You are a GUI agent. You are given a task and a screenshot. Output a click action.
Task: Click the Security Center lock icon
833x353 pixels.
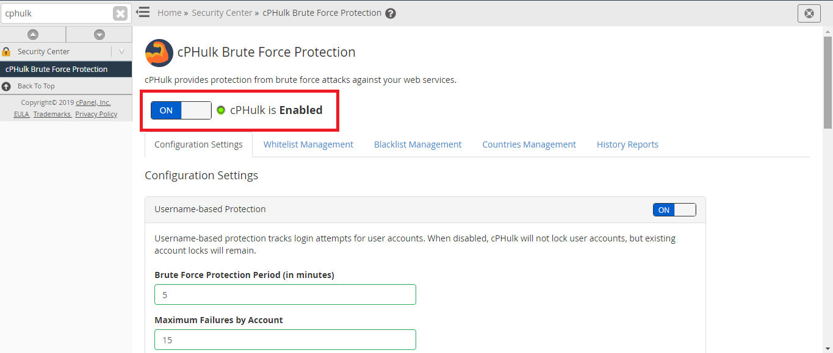pos(7,52)
